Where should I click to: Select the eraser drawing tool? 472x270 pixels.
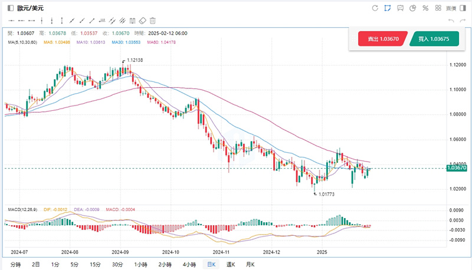143,21
